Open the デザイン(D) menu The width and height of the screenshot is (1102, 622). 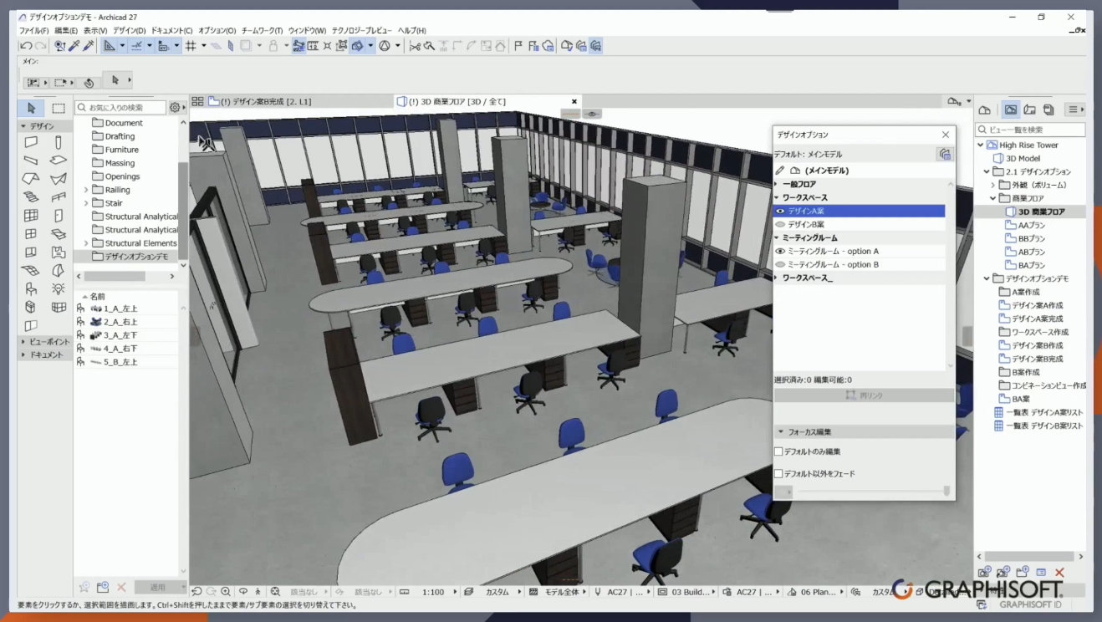coord(130,31)
